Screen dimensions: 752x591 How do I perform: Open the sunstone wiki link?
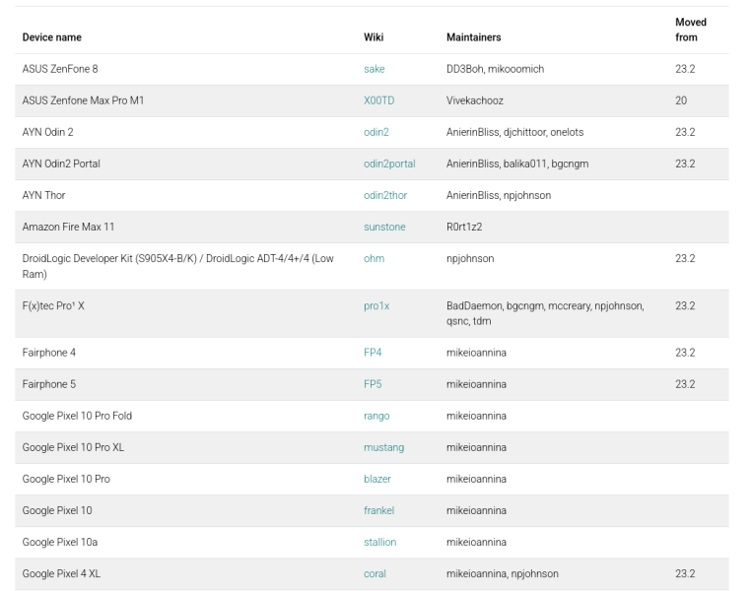(384, 228)
